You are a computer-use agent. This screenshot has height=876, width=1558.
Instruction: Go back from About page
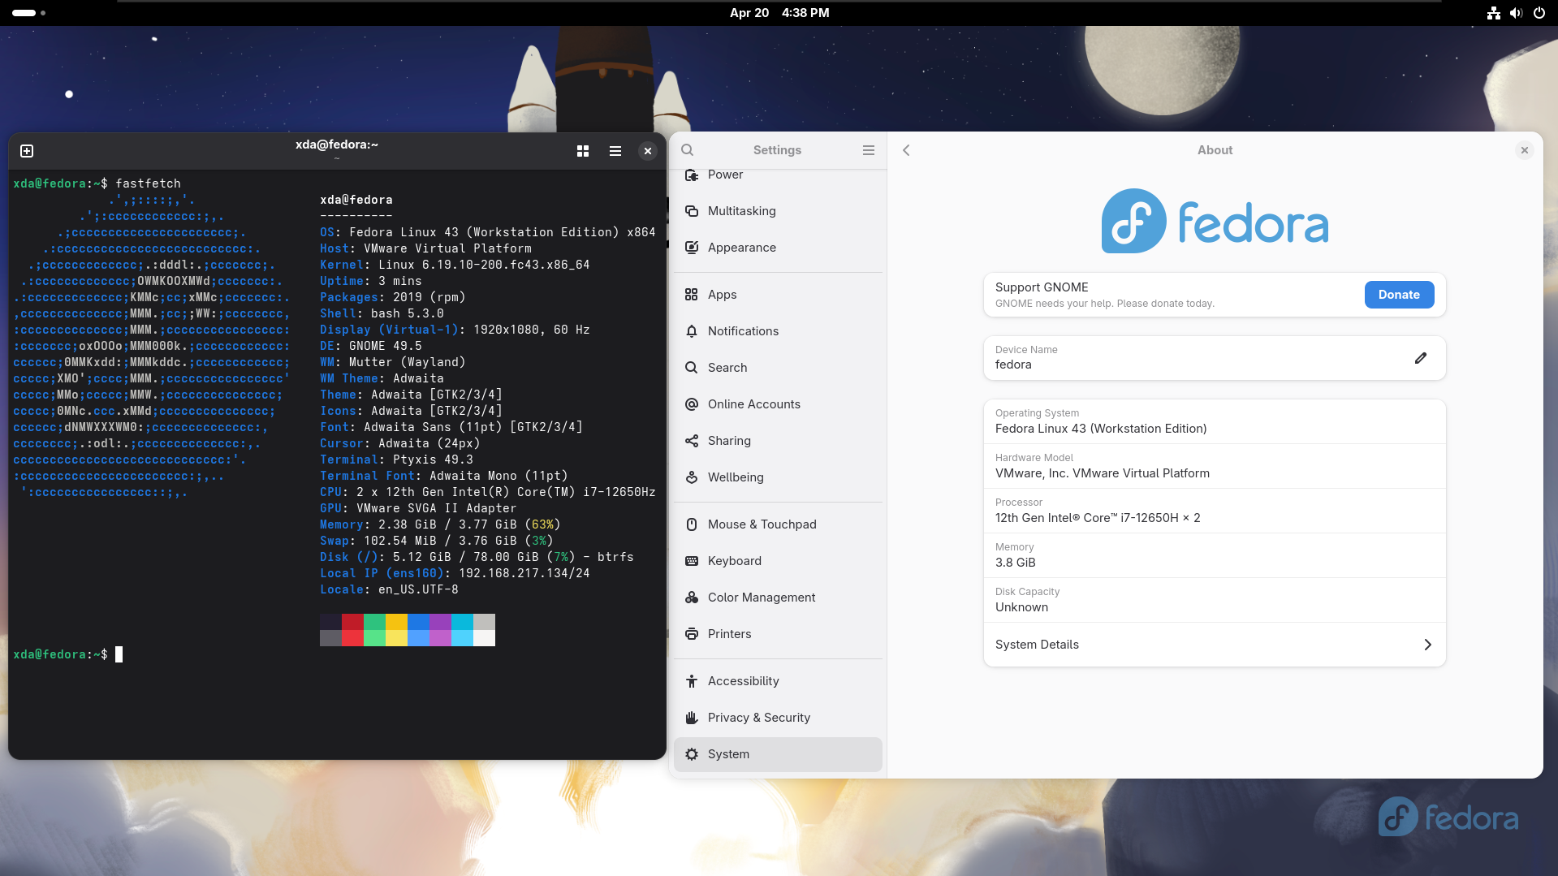pyautogui.click(x=907, y=150)
